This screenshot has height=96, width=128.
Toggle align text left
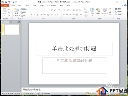coord(64,15)
